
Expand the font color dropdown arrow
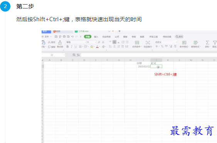[x=100, y=47]
